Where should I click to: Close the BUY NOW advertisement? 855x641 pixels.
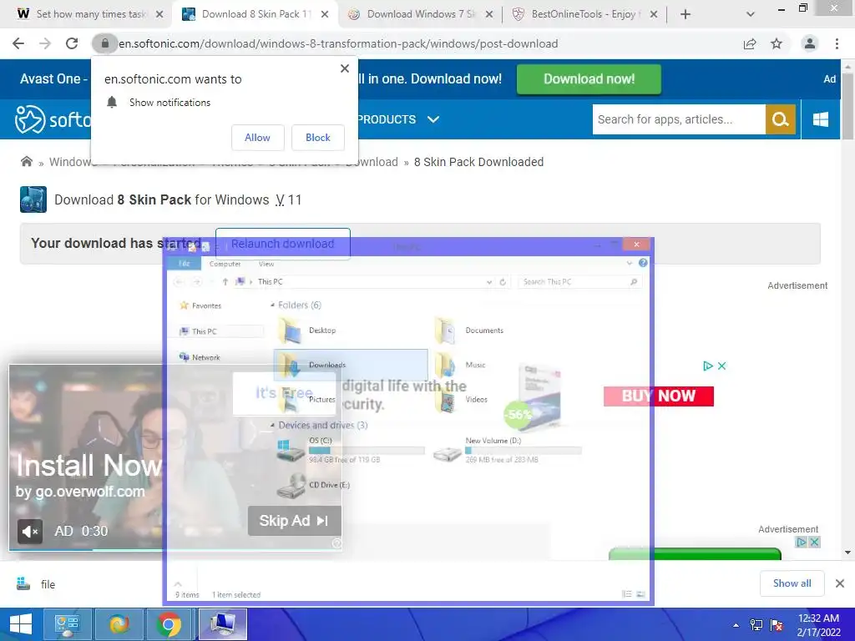point(721,366)
